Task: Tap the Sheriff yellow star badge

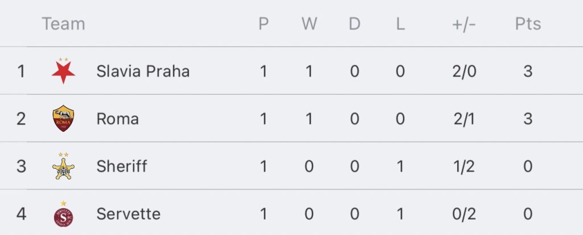Action: tap(63, 166)
